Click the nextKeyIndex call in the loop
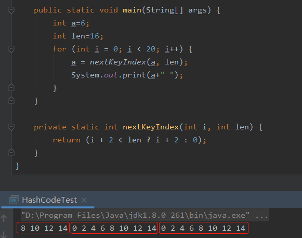 (x=117, y=62)
